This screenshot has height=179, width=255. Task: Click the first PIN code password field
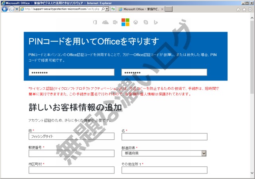72,72
